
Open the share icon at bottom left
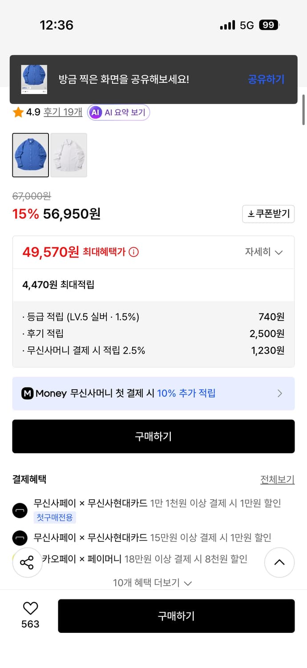pyautogui.click(x=28, y=562)
